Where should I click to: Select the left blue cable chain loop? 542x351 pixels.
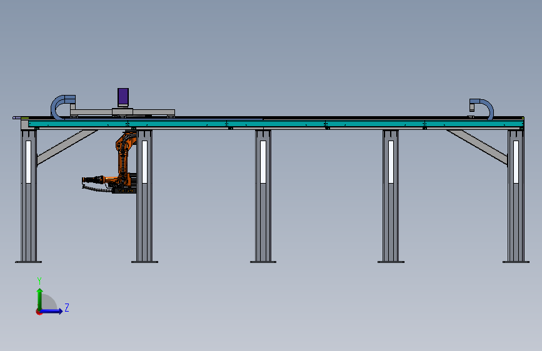(x=63, y=107)
